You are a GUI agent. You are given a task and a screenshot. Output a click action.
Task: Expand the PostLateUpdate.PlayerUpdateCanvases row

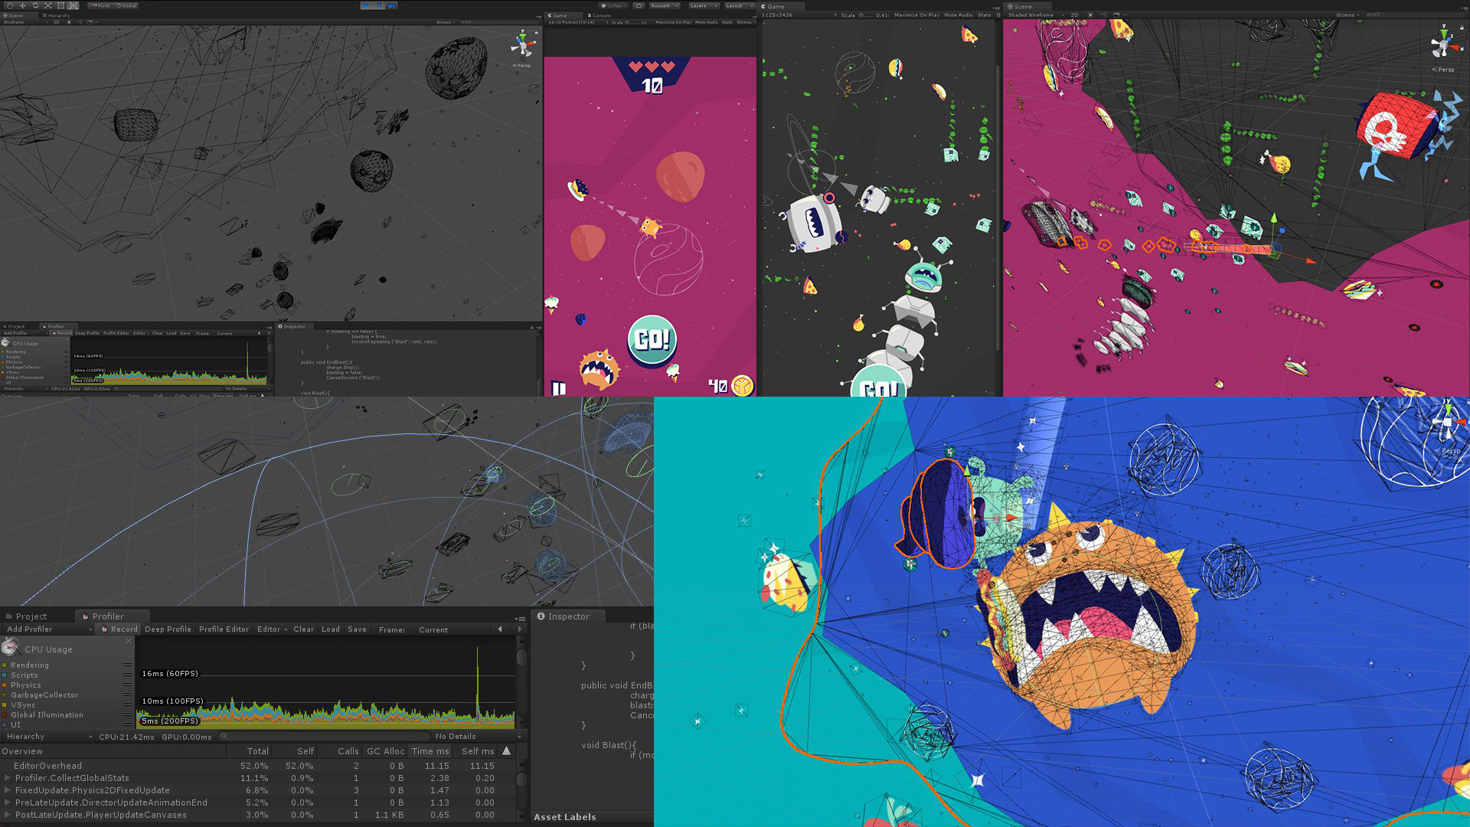pos(8,815)
